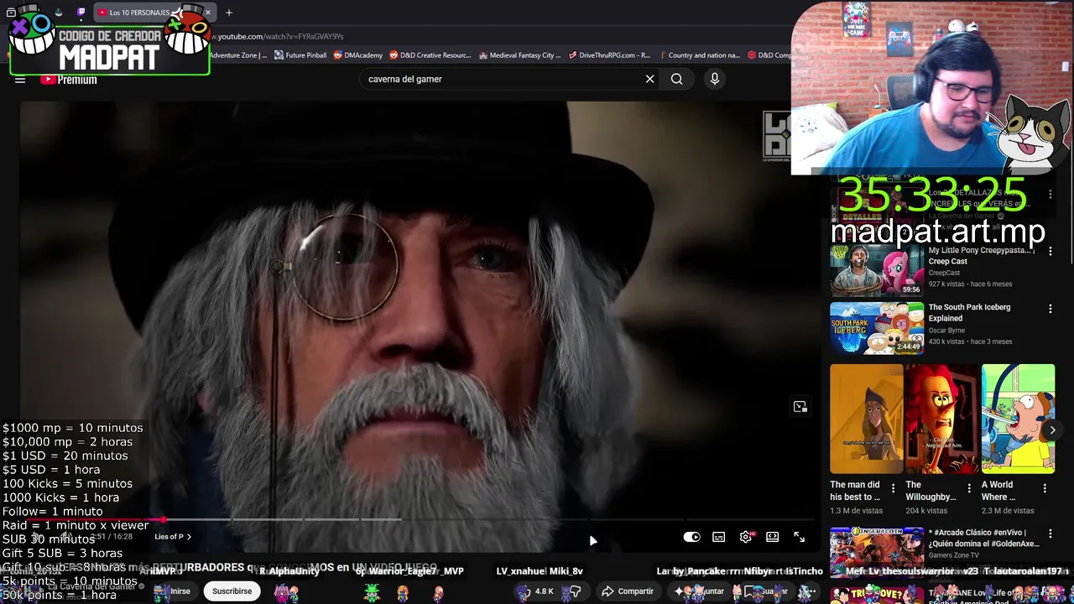Open options for The South Park Iceberg video
This screenshot has width=1074, height=604.
click(1051, 309)
